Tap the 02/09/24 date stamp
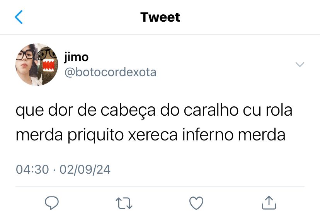Viewport: 320px width, 217px height. (x=85, y=169)
